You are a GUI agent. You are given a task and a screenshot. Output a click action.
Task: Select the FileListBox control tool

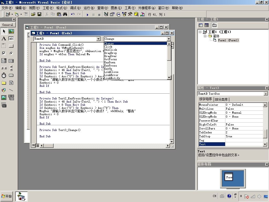coord(11,83)
